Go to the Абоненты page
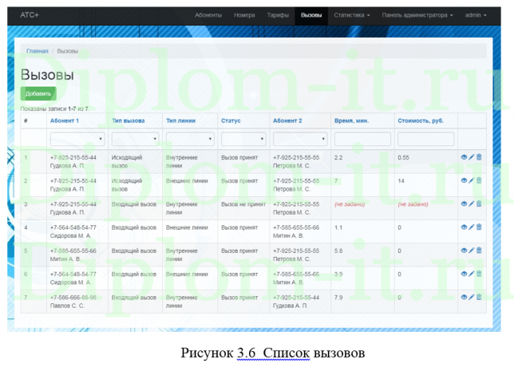The width and height of the screenshot is (514, 367). click(208, 15)
